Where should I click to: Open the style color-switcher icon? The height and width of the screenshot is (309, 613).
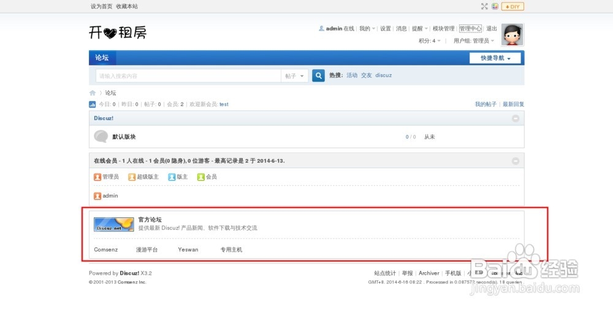(x=495, y=6)
